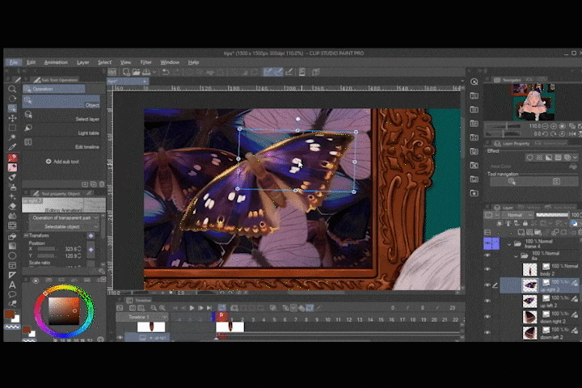
Task: Select the Object sub tool
Action: pyautogui.click(x=61, y=101)
